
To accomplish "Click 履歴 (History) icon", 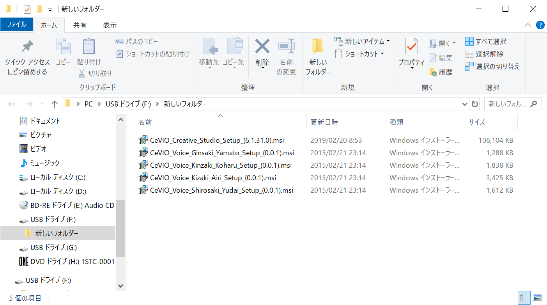I will (x=433, y=72).
